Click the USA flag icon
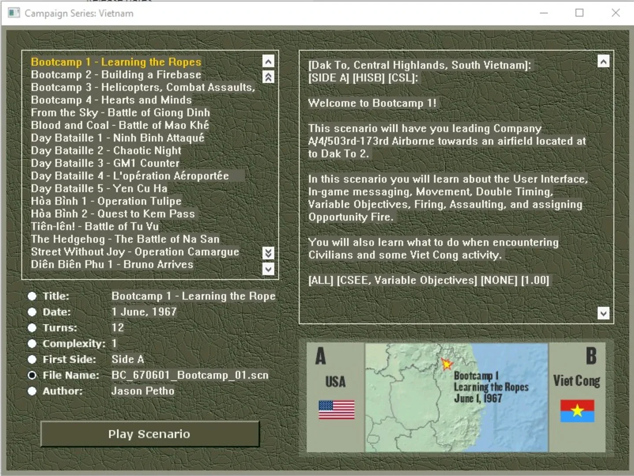The image size is (634, 476). click(336, 409)
